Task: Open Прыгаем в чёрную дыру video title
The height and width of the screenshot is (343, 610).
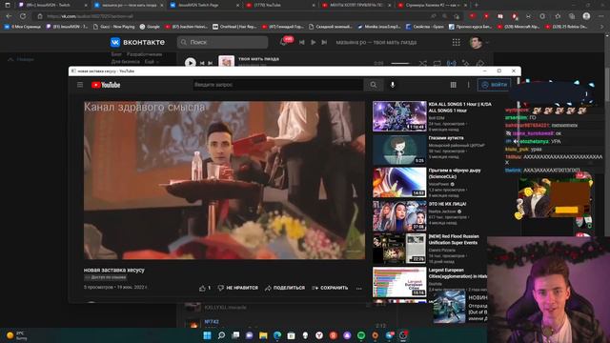Action: pyautogui.click(x=455, y=173)
